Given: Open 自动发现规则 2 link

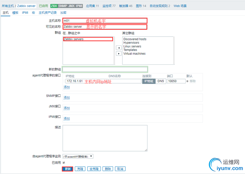Looking at the screenshot, I should pyautogui.click(x=160, y=6).
